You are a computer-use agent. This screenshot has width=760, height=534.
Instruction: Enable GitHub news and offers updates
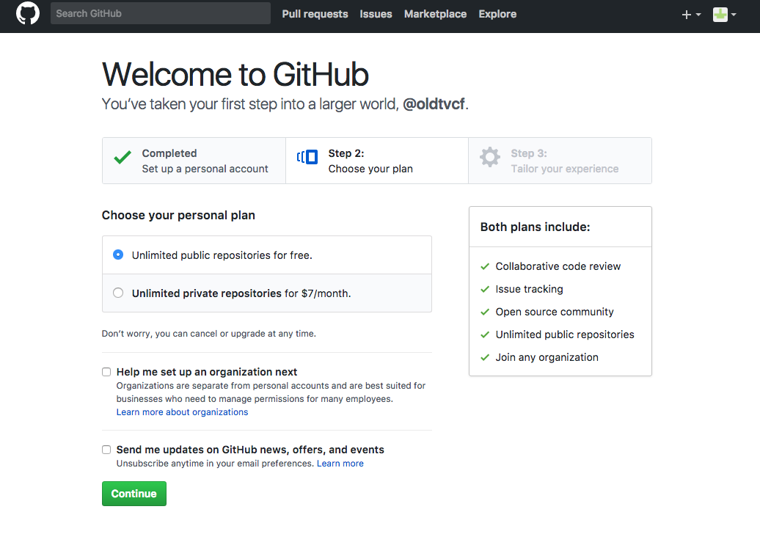tap(106, 450)
